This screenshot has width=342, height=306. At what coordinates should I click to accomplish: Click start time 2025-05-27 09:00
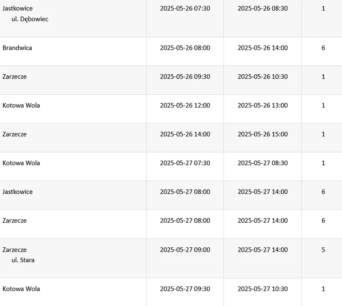(185, 250)
